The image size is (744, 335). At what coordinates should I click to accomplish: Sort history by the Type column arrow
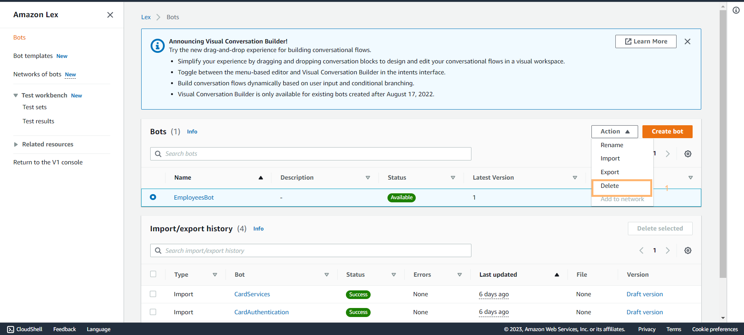(215, 275)
